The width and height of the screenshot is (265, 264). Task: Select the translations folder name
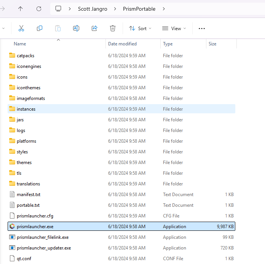pos(28,184)
